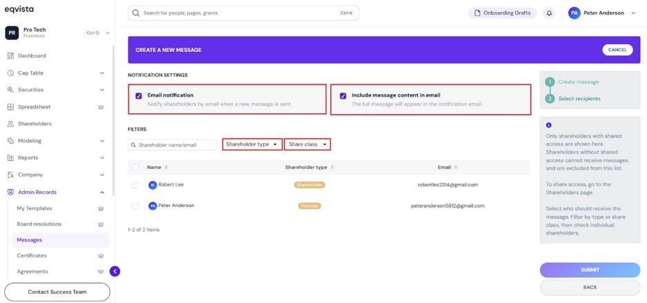This screenshot has width=647, height=303.
Task: Open the notifications bell
Action: (x=549, y=13)
